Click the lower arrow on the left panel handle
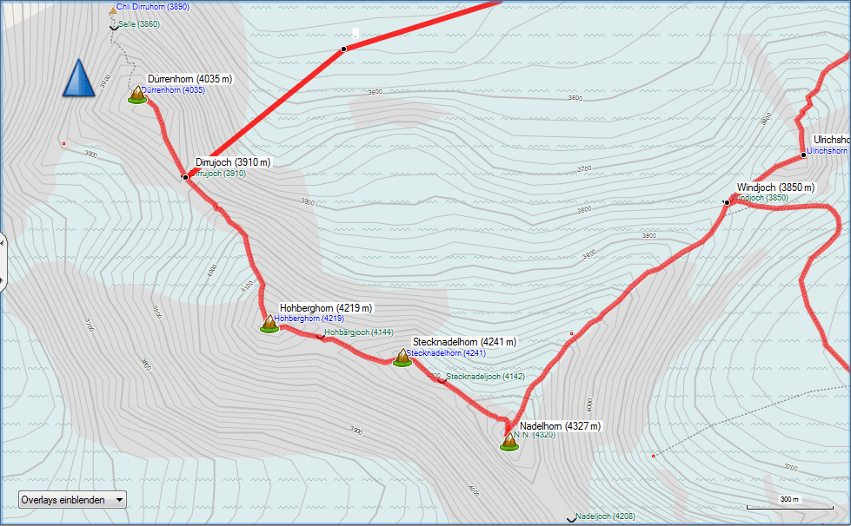Viewport: 851px width, 526px height. [2, 280]
